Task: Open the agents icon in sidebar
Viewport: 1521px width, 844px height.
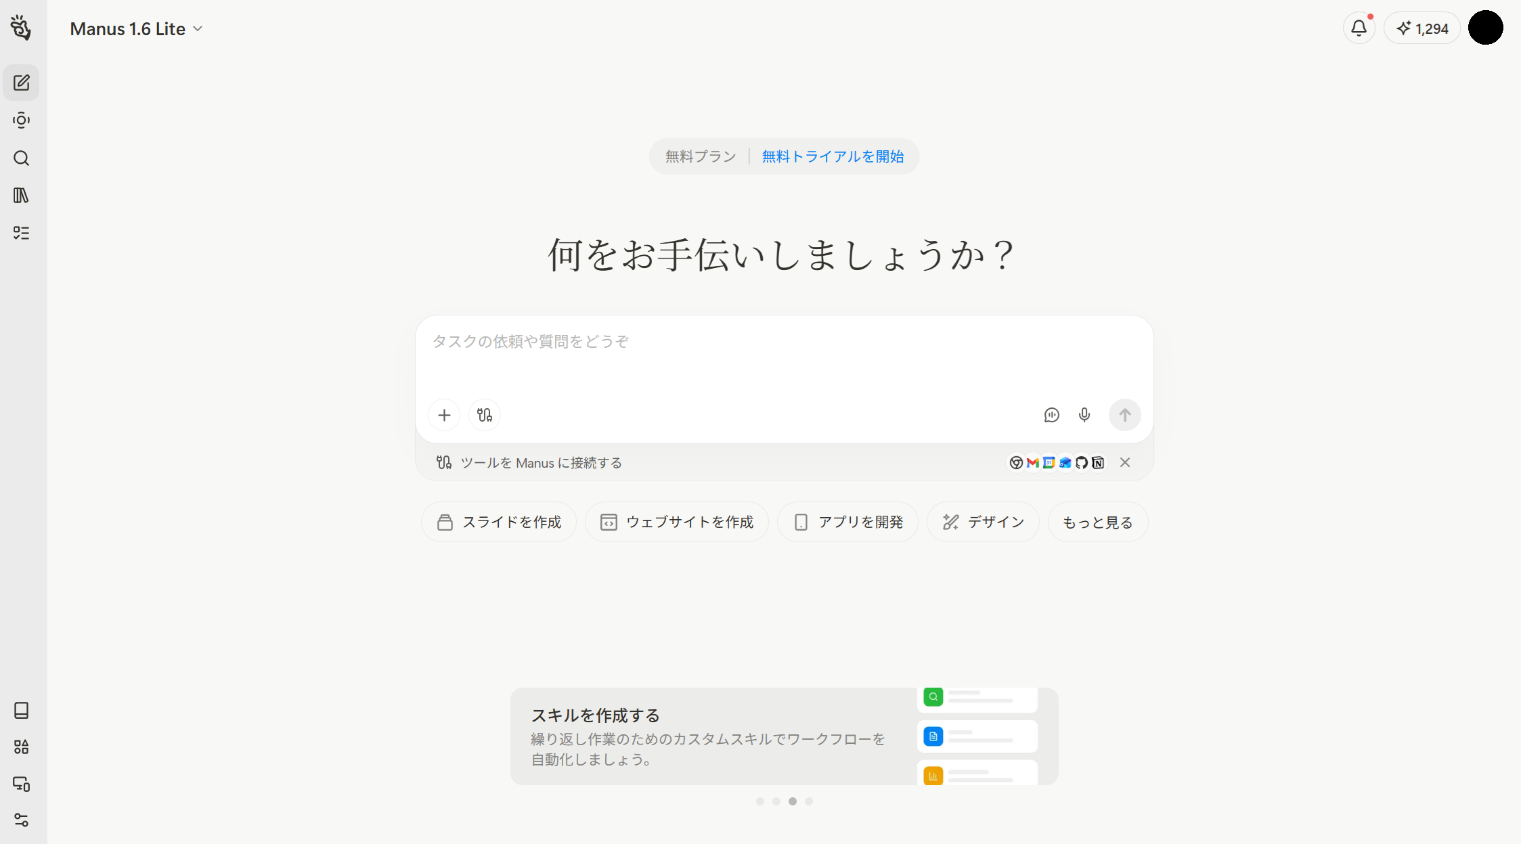Action: 22,120
